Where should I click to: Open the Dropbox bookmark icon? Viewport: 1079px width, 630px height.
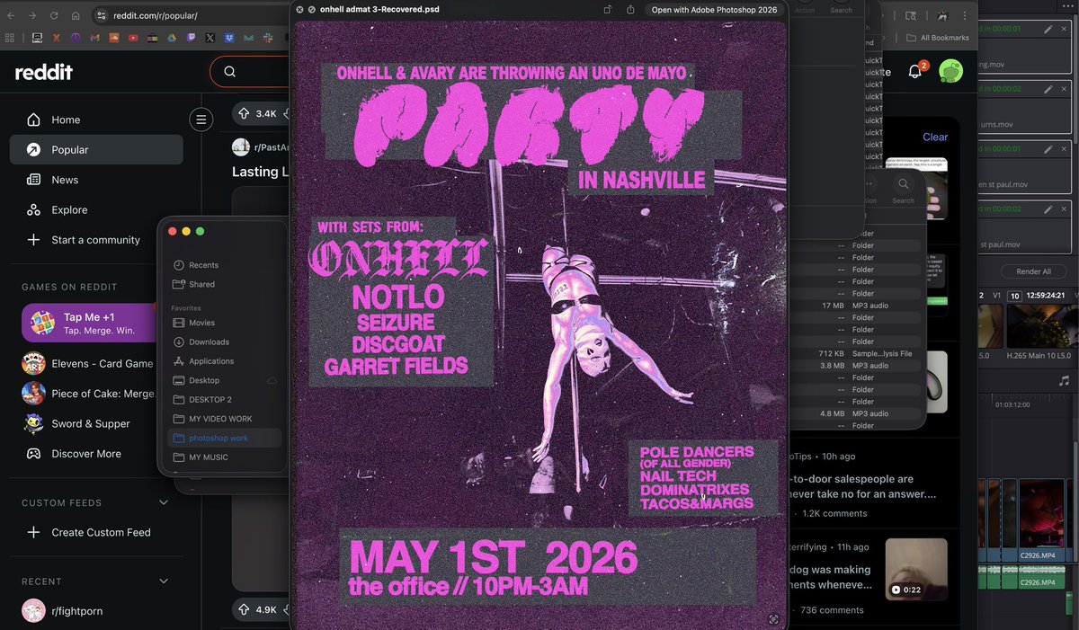point(229,38)
